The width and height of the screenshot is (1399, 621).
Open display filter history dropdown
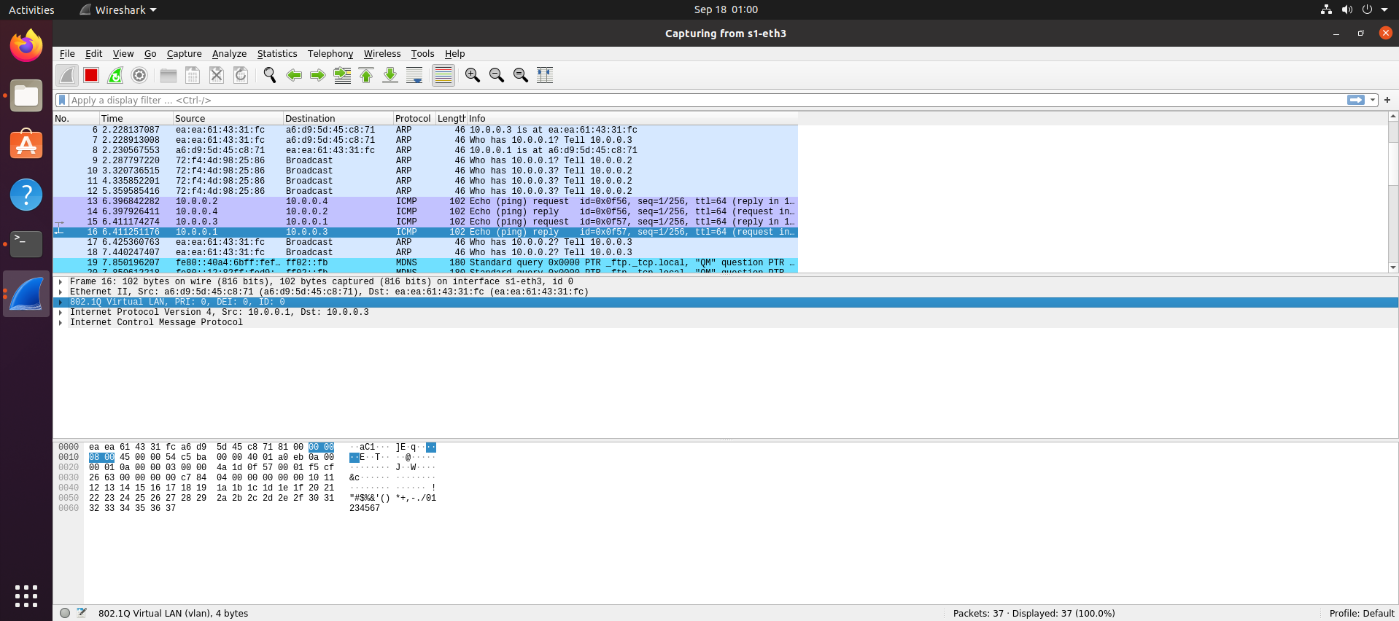[x=1373, y=100]
